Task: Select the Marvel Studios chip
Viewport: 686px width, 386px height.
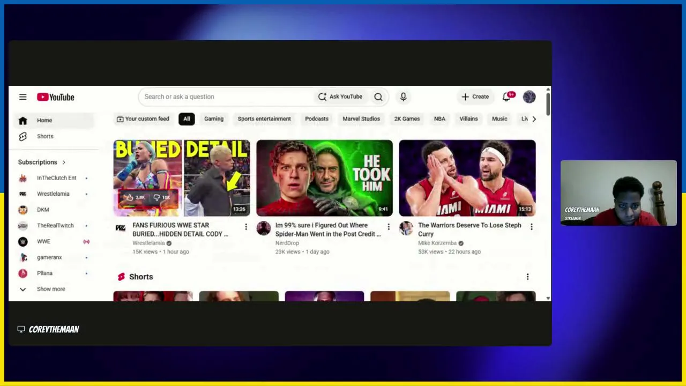Action: pos(361,119)
